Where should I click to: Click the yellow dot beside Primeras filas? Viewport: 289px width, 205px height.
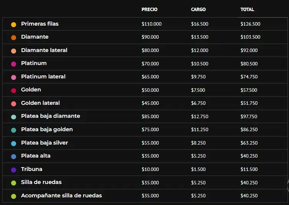pos(14,24)
